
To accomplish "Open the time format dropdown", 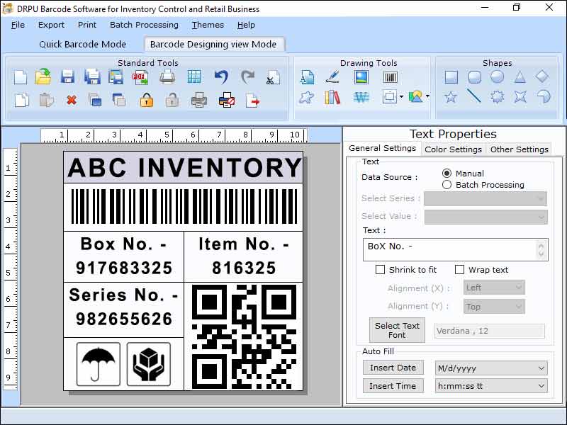I will point(491,385).
